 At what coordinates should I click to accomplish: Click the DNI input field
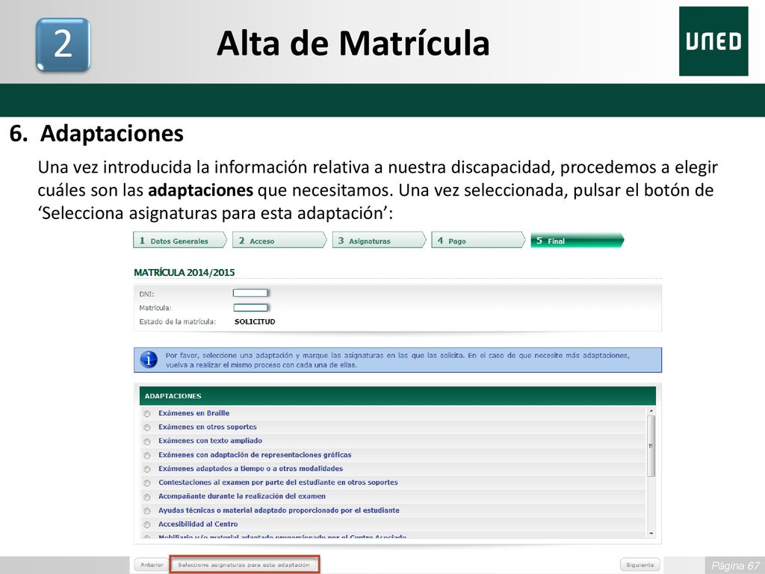coord(250,293)
